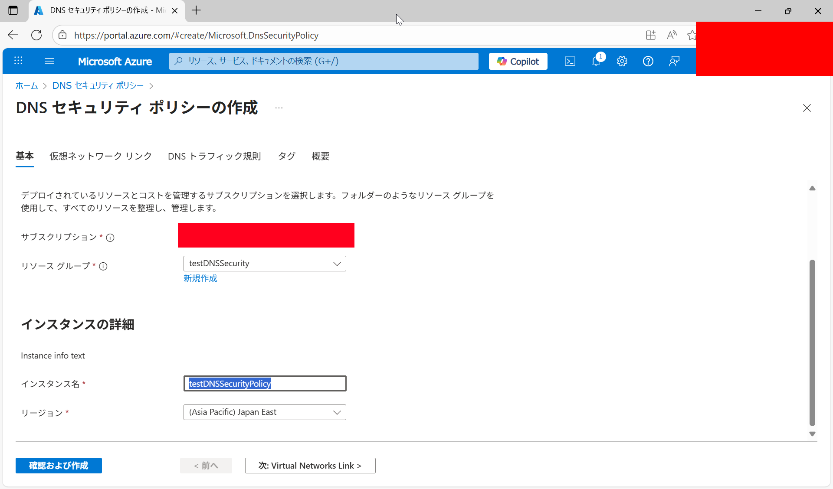Switch to DNS トラフィック規則 tab

pyautogui.click(x=214, y=156)
